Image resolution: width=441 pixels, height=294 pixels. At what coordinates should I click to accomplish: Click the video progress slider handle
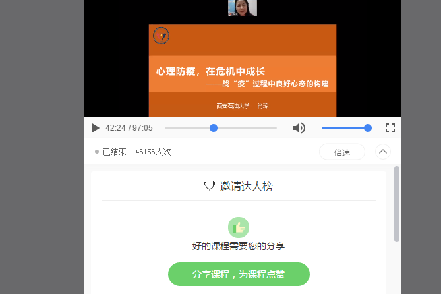pos(214,128)
